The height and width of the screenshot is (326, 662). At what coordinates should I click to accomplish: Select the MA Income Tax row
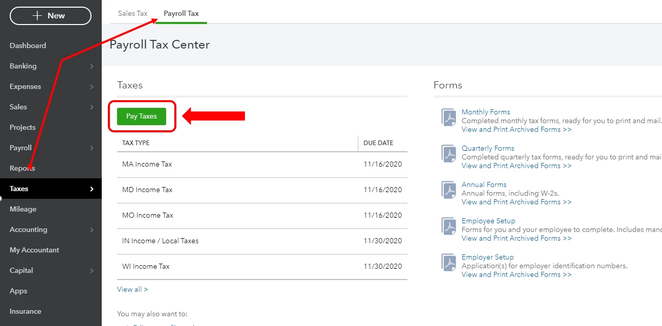point(262,165)
